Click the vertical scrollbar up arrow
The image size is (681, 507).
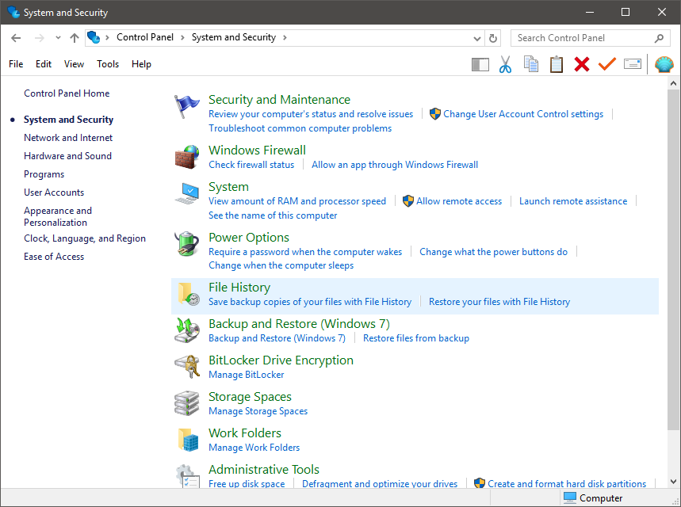pos(673,83)
